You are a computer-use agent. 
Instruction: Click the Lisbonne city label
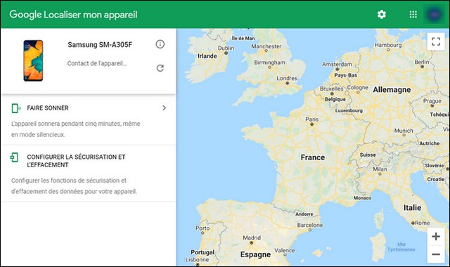pyautogui.click(x=197, y=259)
